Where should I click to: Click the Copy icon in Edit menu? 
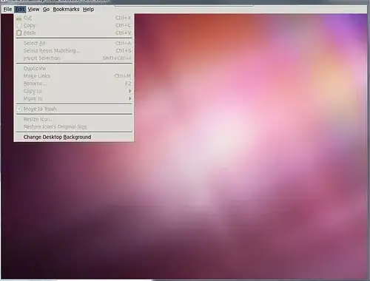click(19, 25)
